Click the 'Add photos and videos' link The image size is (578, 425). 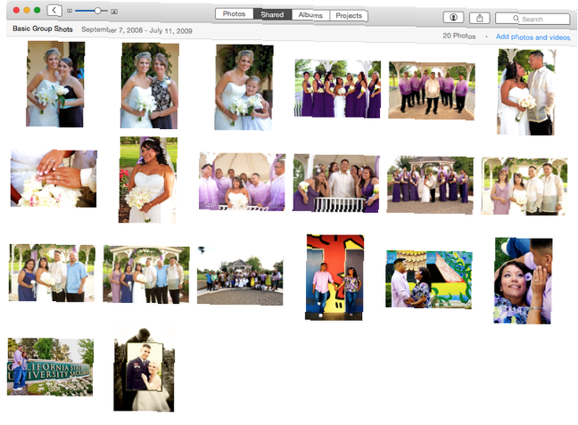[533, 37]
